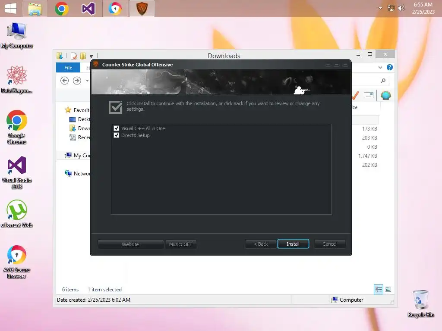442x331 pixels.
Task: Open the Windows Start button
Action: point(11,9)
